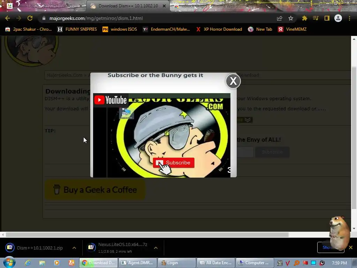Go back to the previous page

8,18
